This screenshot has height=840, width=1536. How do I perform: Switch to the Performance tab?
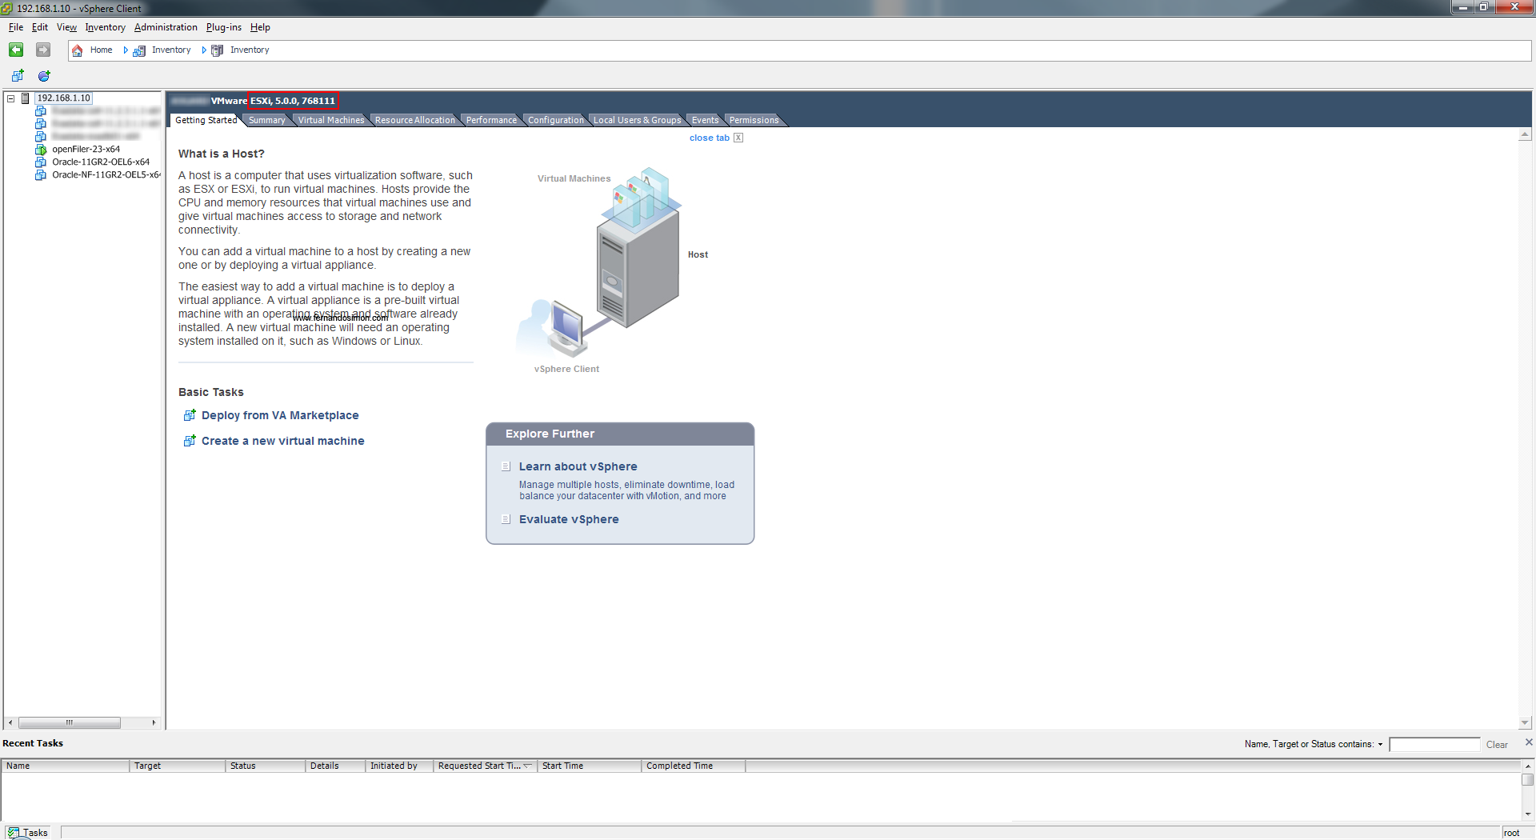pyautogui.click(x=491, y=120)
